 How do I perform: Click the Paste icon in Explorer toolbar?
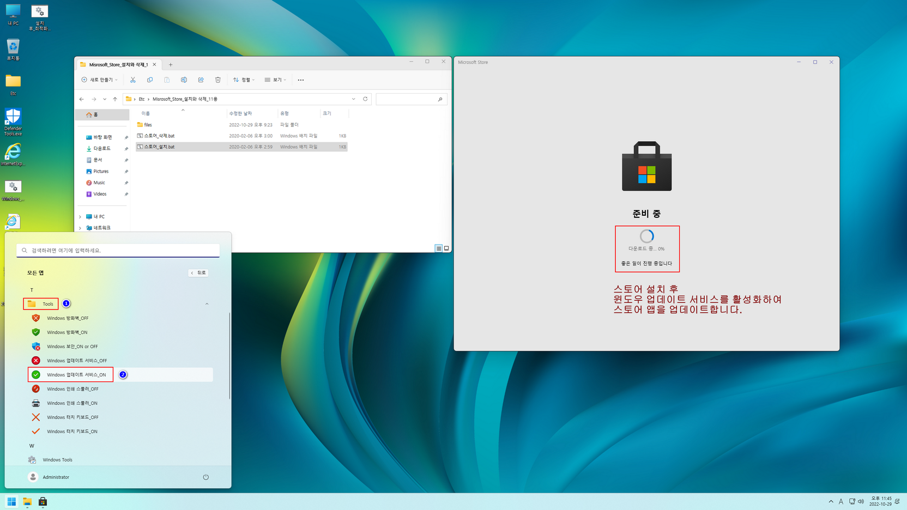point(167,80)
